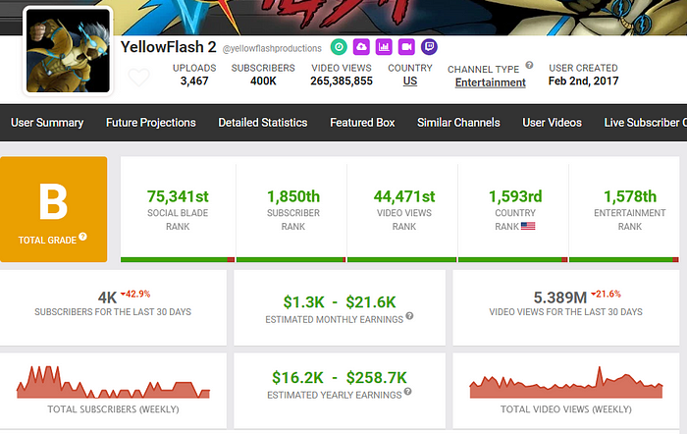Click the Entertainment channel type link
The width and height of the screenshot is (687, 434).
pyautogui.click(x=490, y=82)
